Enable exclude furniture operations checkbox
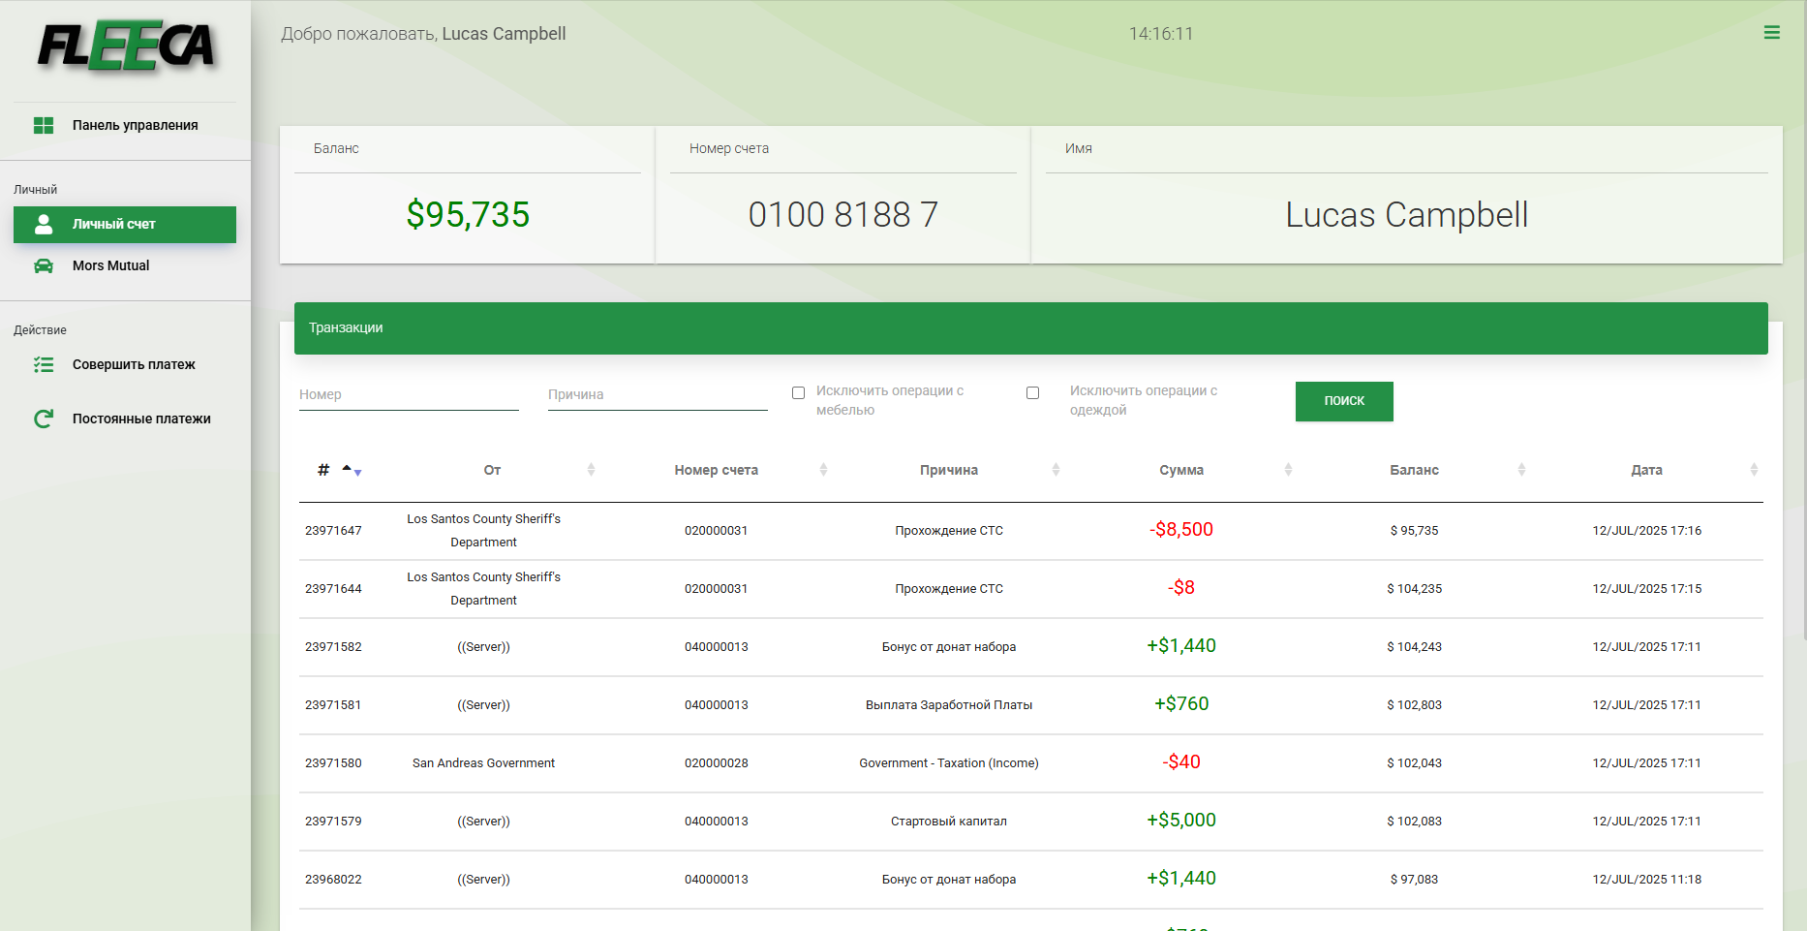Screen dimensions: 1807x931 point(798,392)
